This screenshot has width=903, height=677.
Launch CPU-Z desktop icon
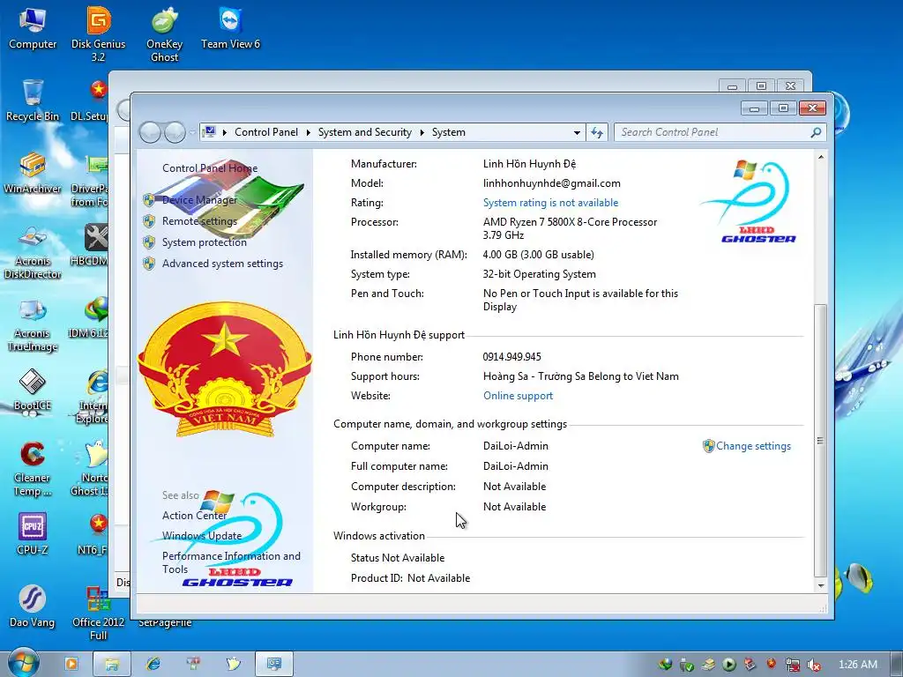(x=33, y=534)
